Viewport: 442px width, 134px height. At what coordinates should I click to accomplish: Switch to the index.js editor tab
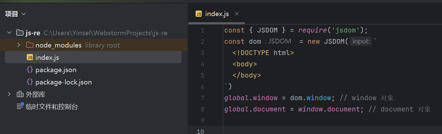(x=217, y=14)
